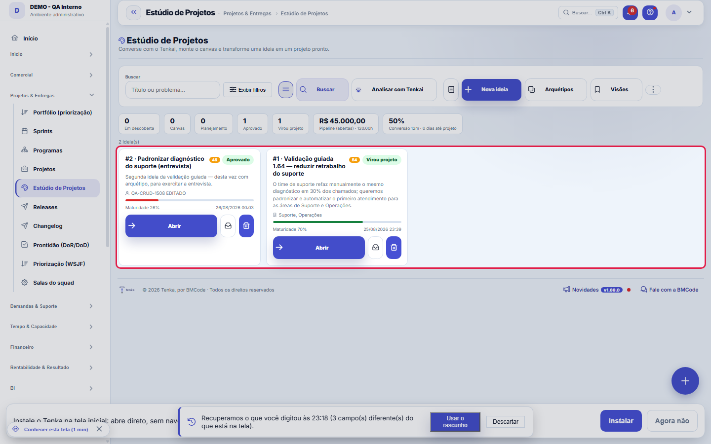Viewport: 711px width, 444px height.
Task: Click Usar o rascunho button
Action: (455, 422)
